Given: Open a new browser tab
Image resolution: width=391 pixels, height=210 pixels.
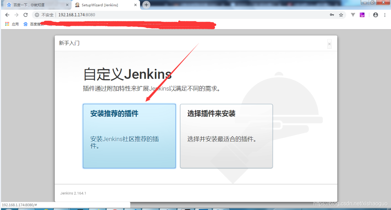Looking at the screenshot, I should coord(146,5).
